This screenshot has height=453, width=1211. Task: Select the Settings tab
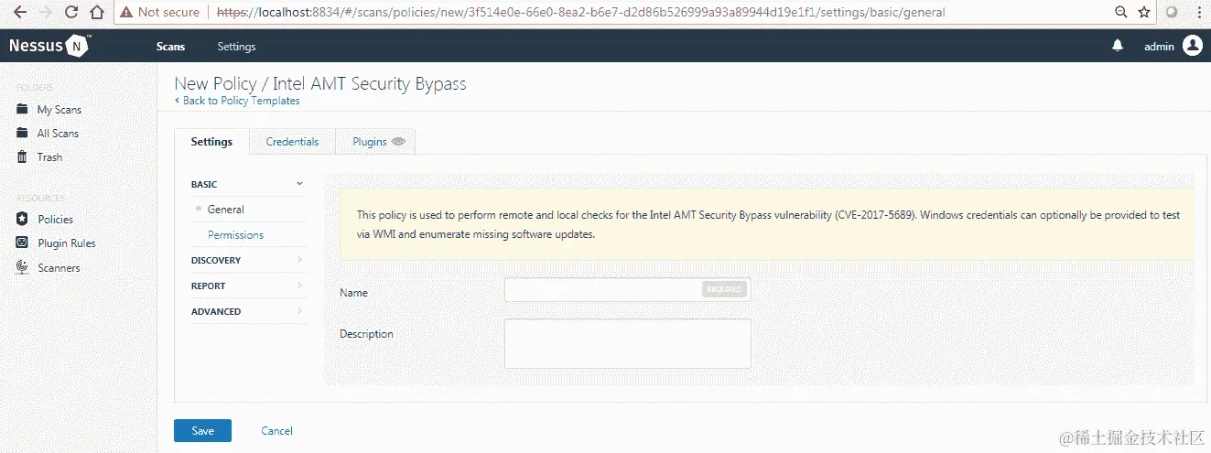click(x=211, y=142)
